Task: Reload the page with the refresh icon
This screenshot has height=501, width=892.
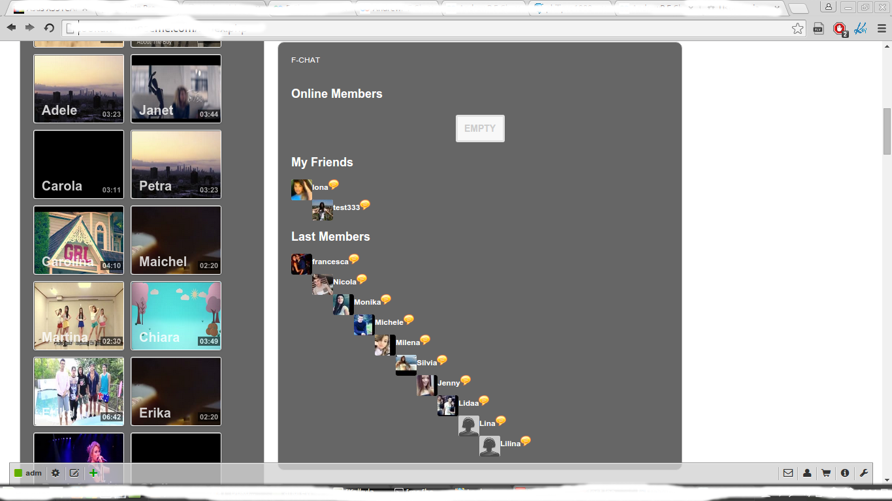Action: (x=49, y=27)
